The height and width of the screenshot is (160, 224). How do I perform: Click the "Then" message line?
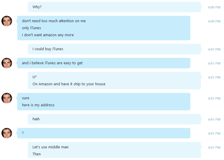click(x=37, y=154)
